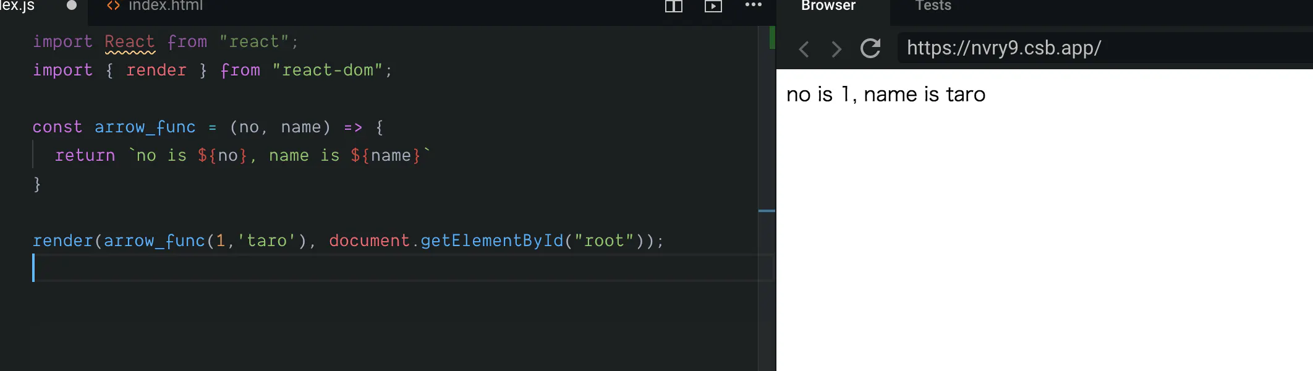Viewport: 1313px width, 371px height.
Task: Click the "root" string literal
Action: point(604,241)
